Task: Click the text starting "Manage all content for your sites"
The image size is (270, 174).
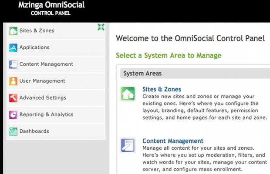Action: coord(205,158)
